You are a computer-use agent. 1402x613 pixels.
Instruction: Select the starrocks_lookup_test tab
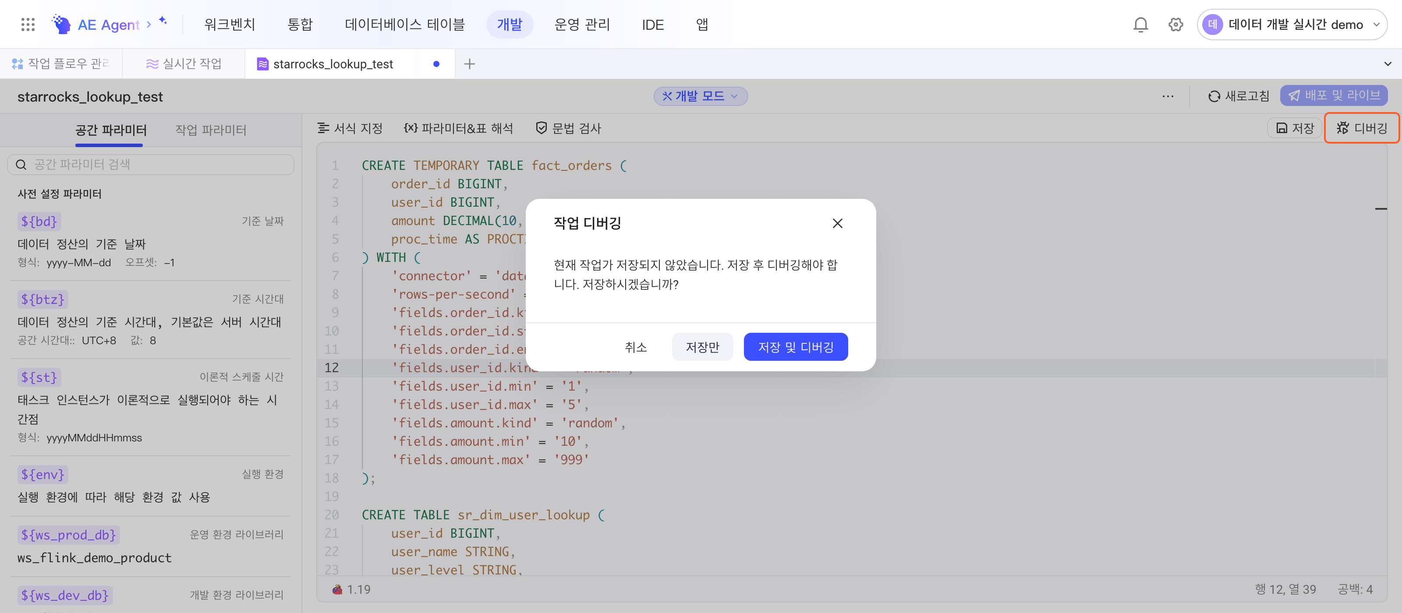pos(350,64)
